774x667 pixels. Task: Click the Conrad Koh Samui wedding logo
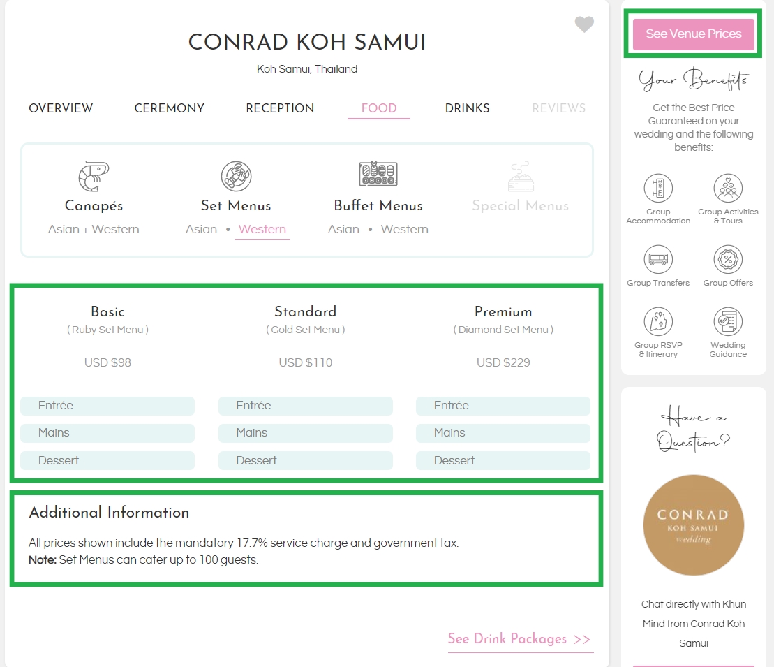point(694,525)
